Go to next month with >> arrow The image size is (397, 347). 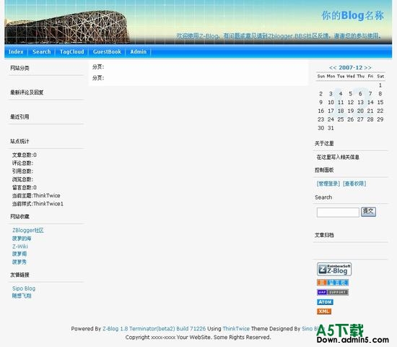[368, 68]
